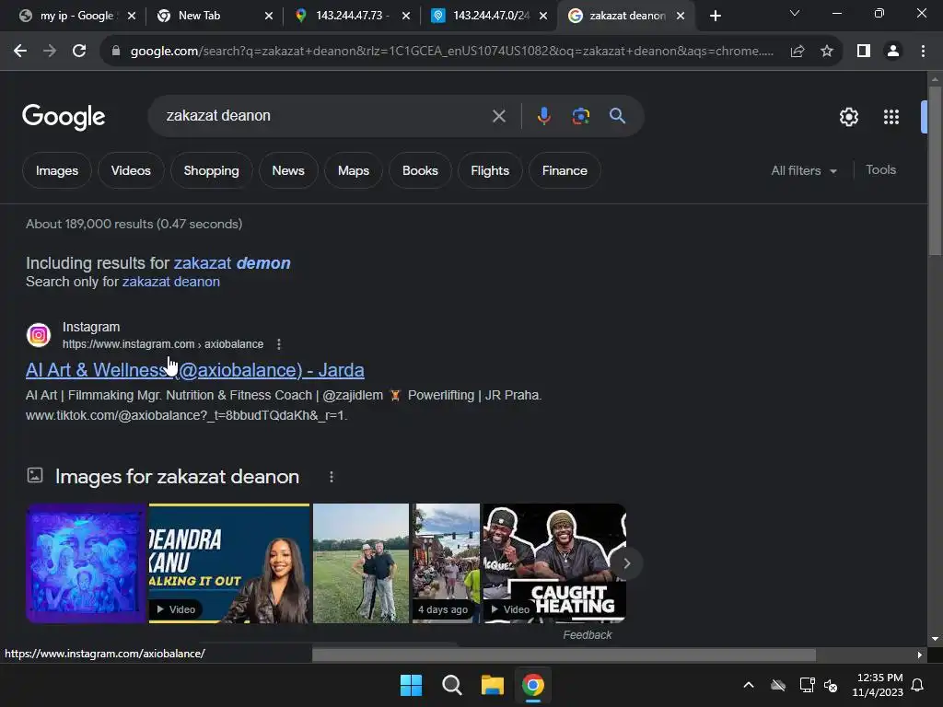Open more options for Images section
This screenshot has height=707, width=943.
click(x=331, y=477)
